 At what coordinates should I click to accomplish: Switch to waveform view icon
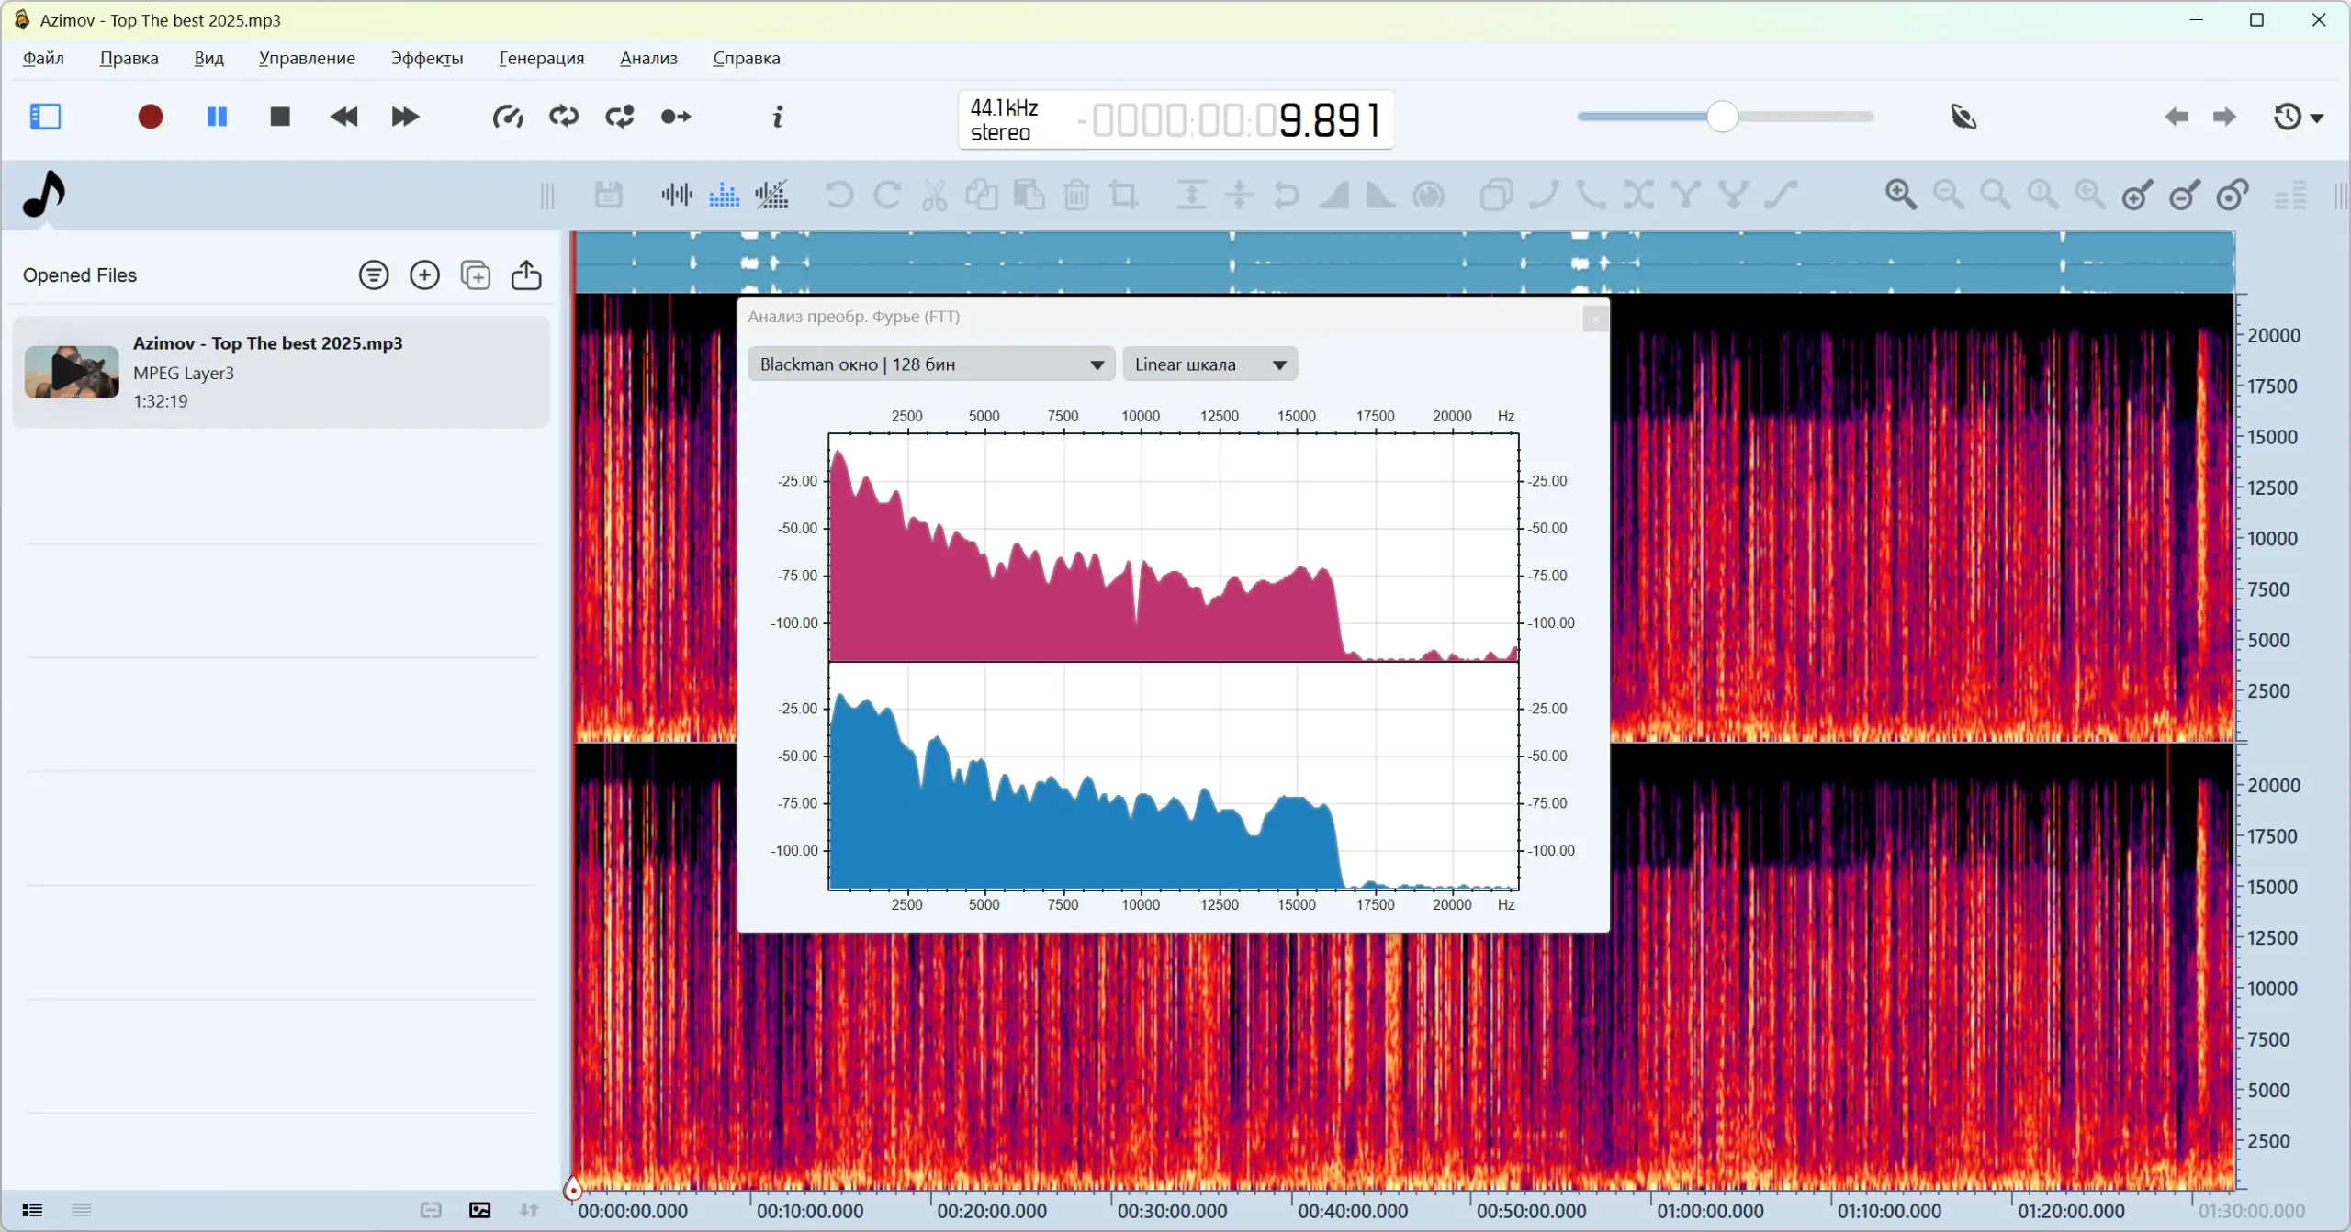676,195
